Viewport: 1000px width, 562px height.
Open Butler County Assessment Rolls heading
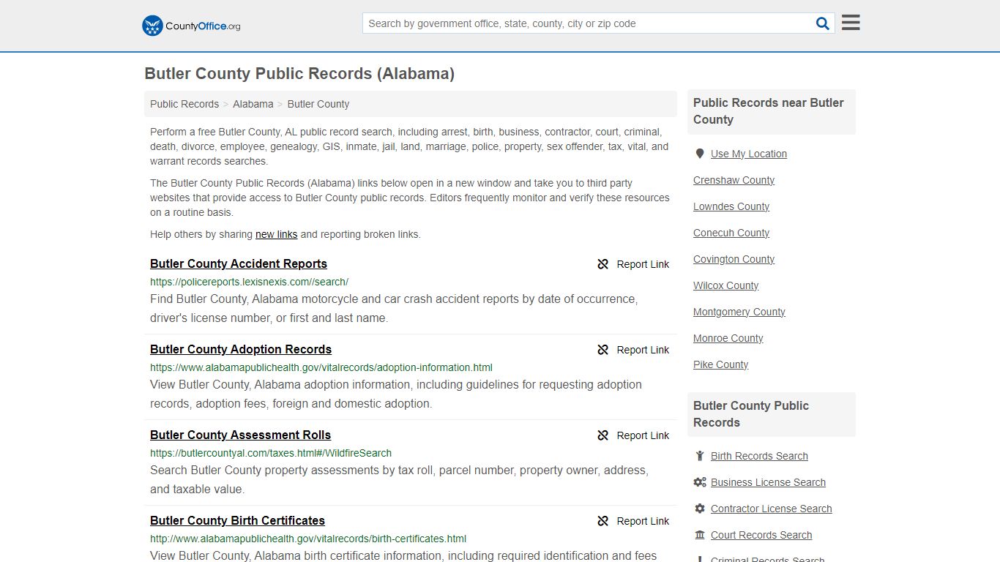point(240,435)
